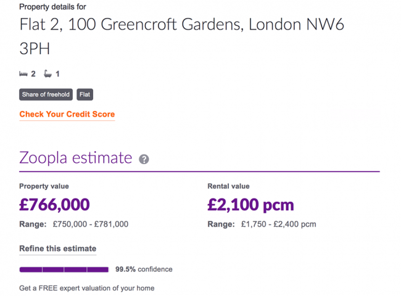Click the bed icon for bedrooms
This screenshot has width=401, height=296.
[x=23, y=74]
